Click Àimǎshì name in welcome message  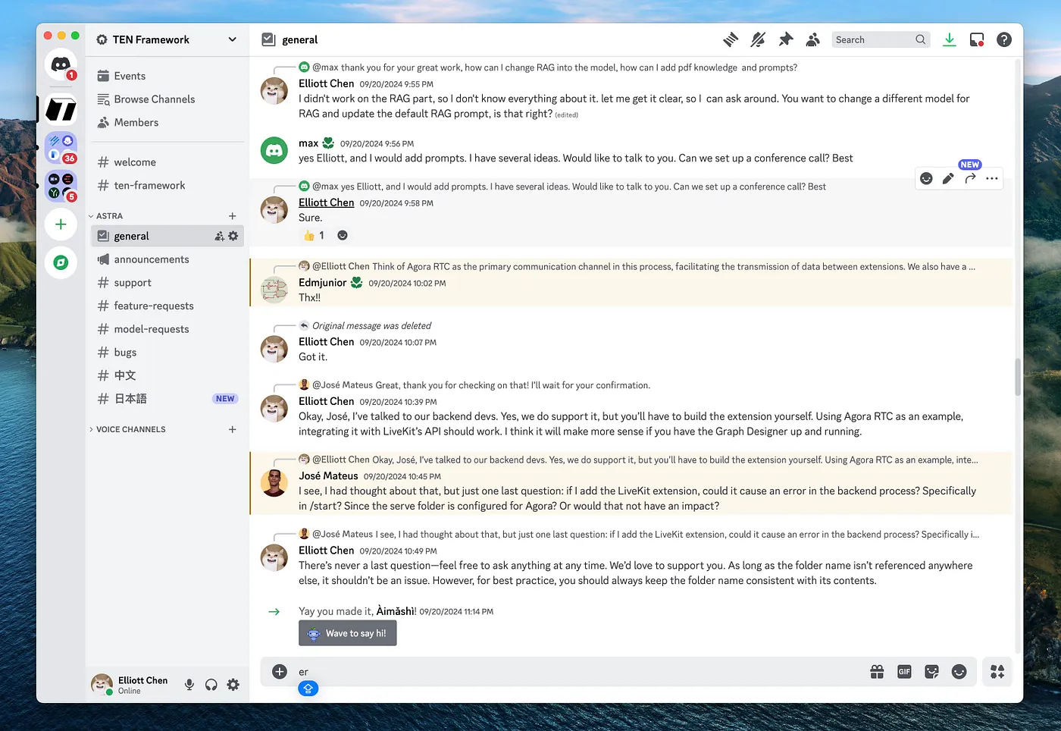(395, 611)
